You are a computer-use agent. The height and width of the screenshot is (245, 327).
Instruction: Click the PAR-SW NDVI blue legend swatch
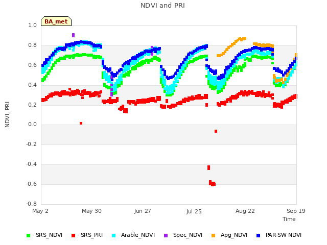tap(258, 235)
